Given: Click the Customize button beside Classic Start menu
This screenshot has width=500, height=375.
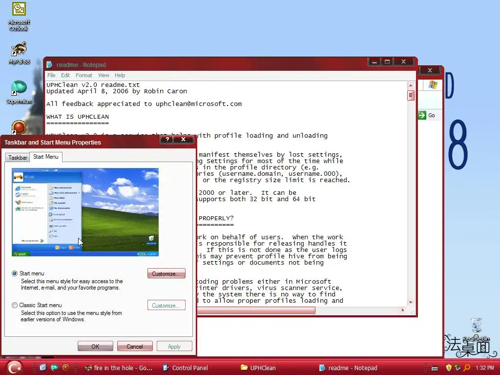Looking at the screenshot, I should coord(166,306).
